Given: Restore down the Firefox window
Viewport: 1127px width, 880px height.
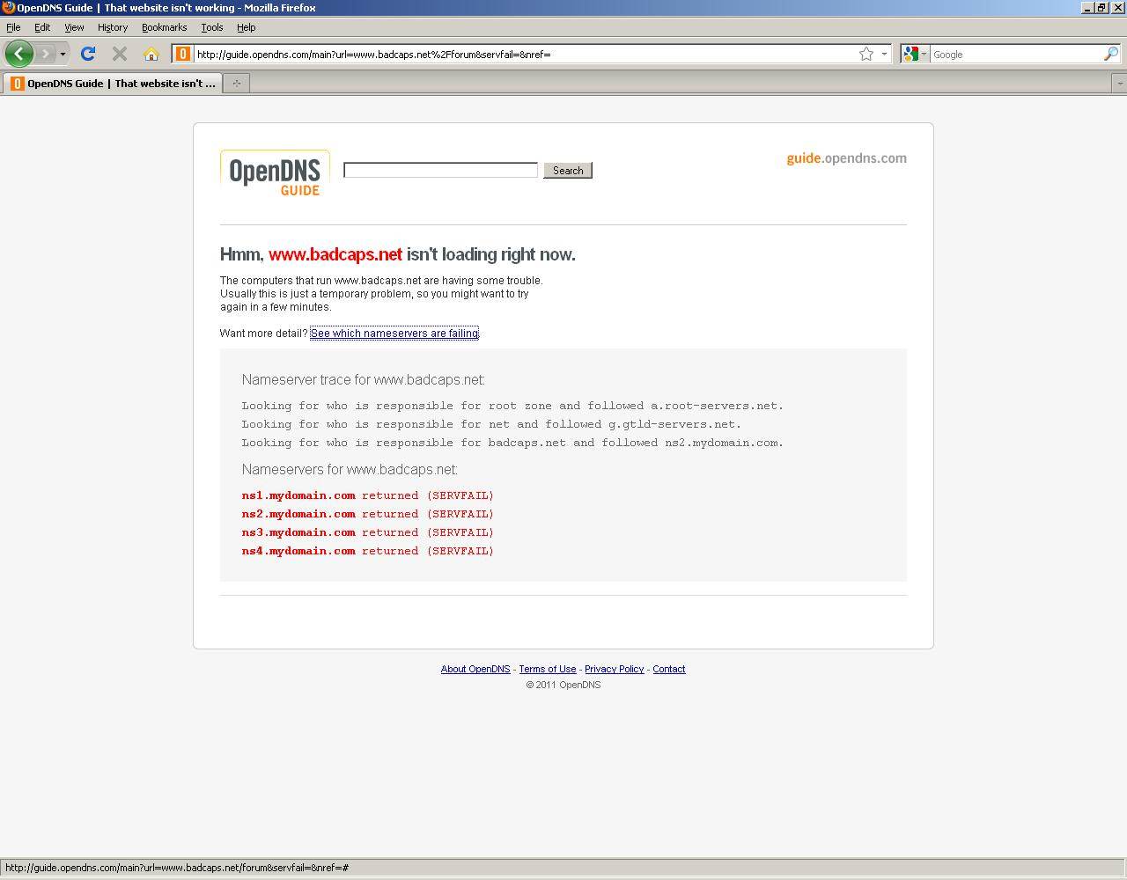Looking at the screenshot, I should click(1101, 7).
